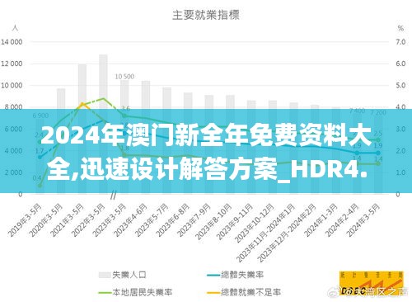
Task: Click the 2023年6-8月 axis label
Action: coord(173,220)
